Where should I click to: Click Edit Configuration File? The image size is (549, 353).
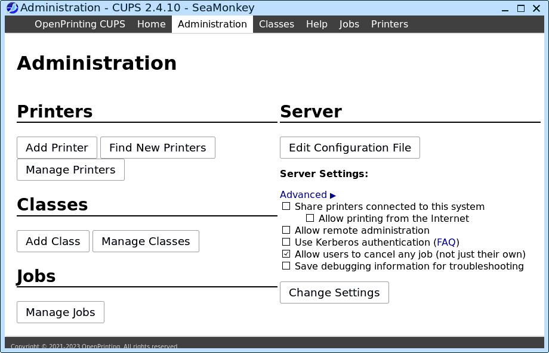(350, 148)
